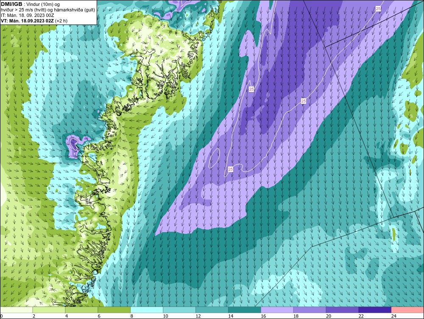Click the legend value label '14'
Screen dimensions: 424x319
pos(231,316)
